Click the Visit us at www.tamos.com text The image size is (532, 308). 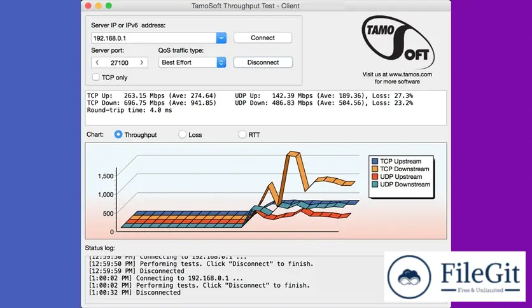(397, 74)
